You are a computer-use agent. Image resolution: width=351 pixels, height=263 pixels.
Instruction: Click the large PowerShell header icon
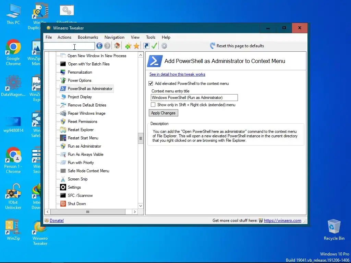[x=155, y=61]
